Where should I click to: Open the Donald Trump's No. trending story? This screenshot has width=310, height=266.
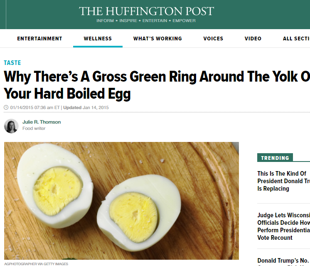pos(283,261)
